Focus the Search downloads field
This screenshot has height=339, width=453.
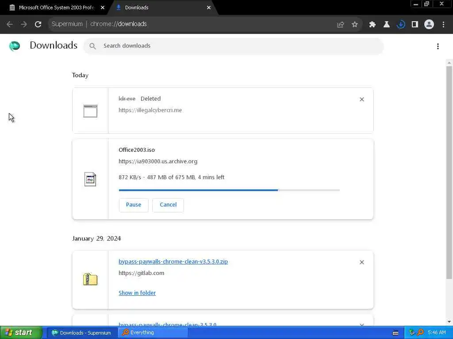pos(234,46)
